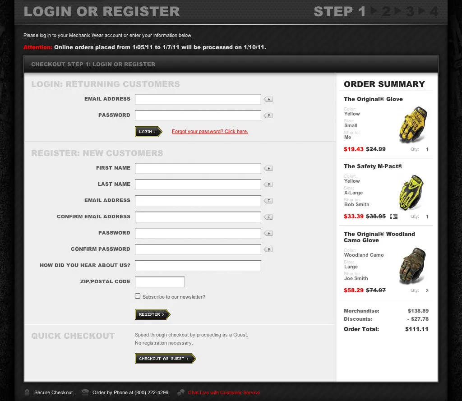The image size is (462, 401).
Task: Click The Safety M-Pact® product title
Action: pyautogui.click(x=373, y=166)
